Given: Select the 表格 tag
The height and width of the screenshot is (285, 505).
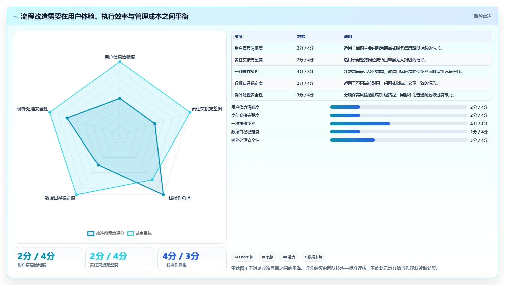Looking at the screenshot, I should pos(268,257).
